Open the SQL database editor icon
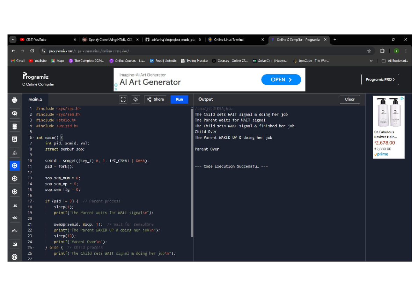419x296 pixels. [14, 126]
